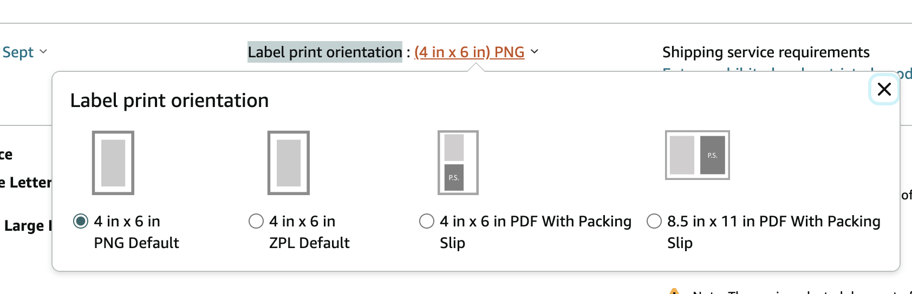Screen dimensions: 912x294
Task: Click the warning note icon at bottom
Action: click(x=674, y=291)
